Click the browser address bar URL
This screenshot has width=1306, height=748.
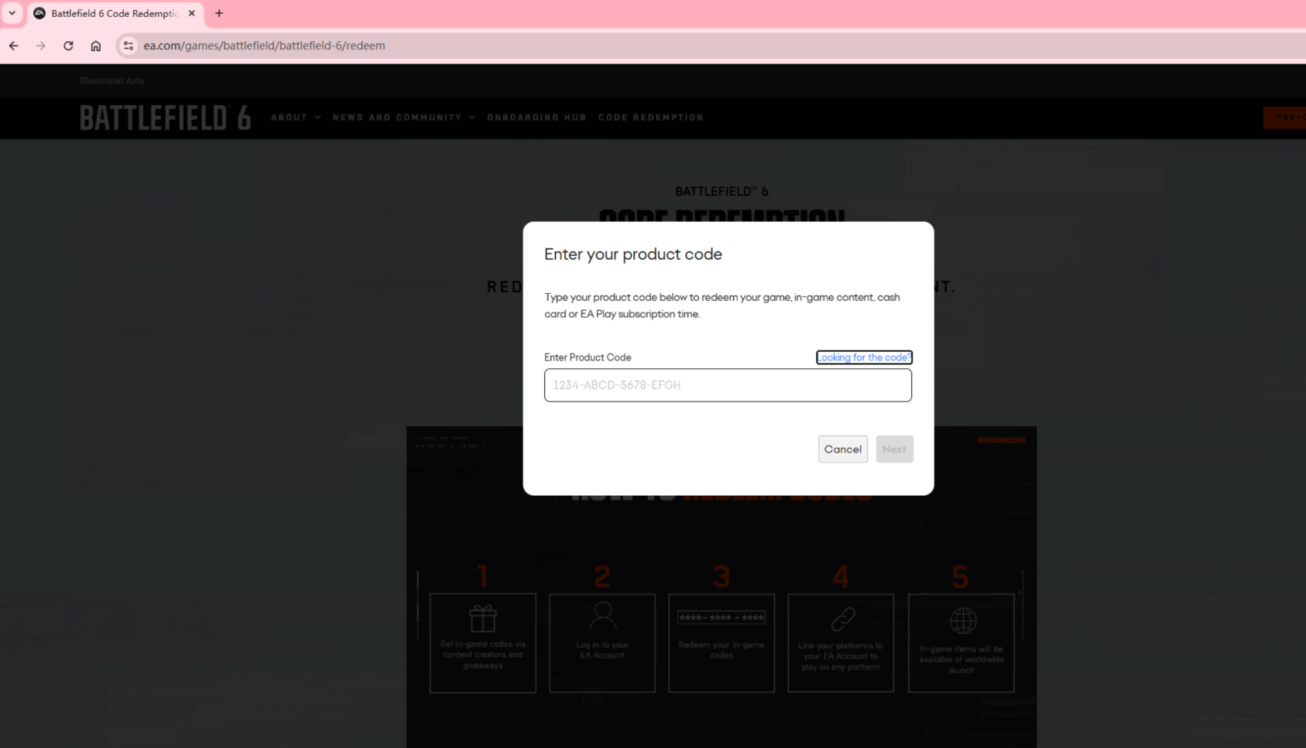pyautogui.click(x=264, y=46)
